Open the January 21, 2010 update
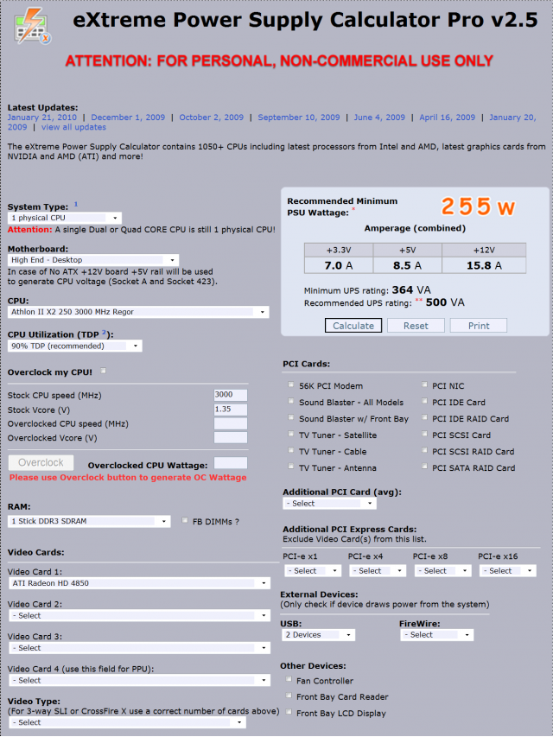The image size is (553, 737). (x=41, y=118)
